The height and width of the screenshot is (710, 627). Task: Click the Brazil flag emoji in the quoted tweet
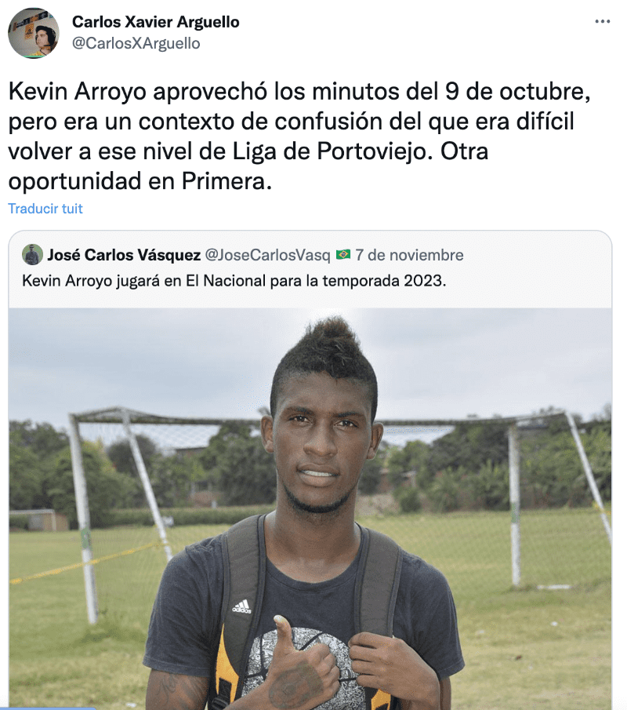(343, 255)
